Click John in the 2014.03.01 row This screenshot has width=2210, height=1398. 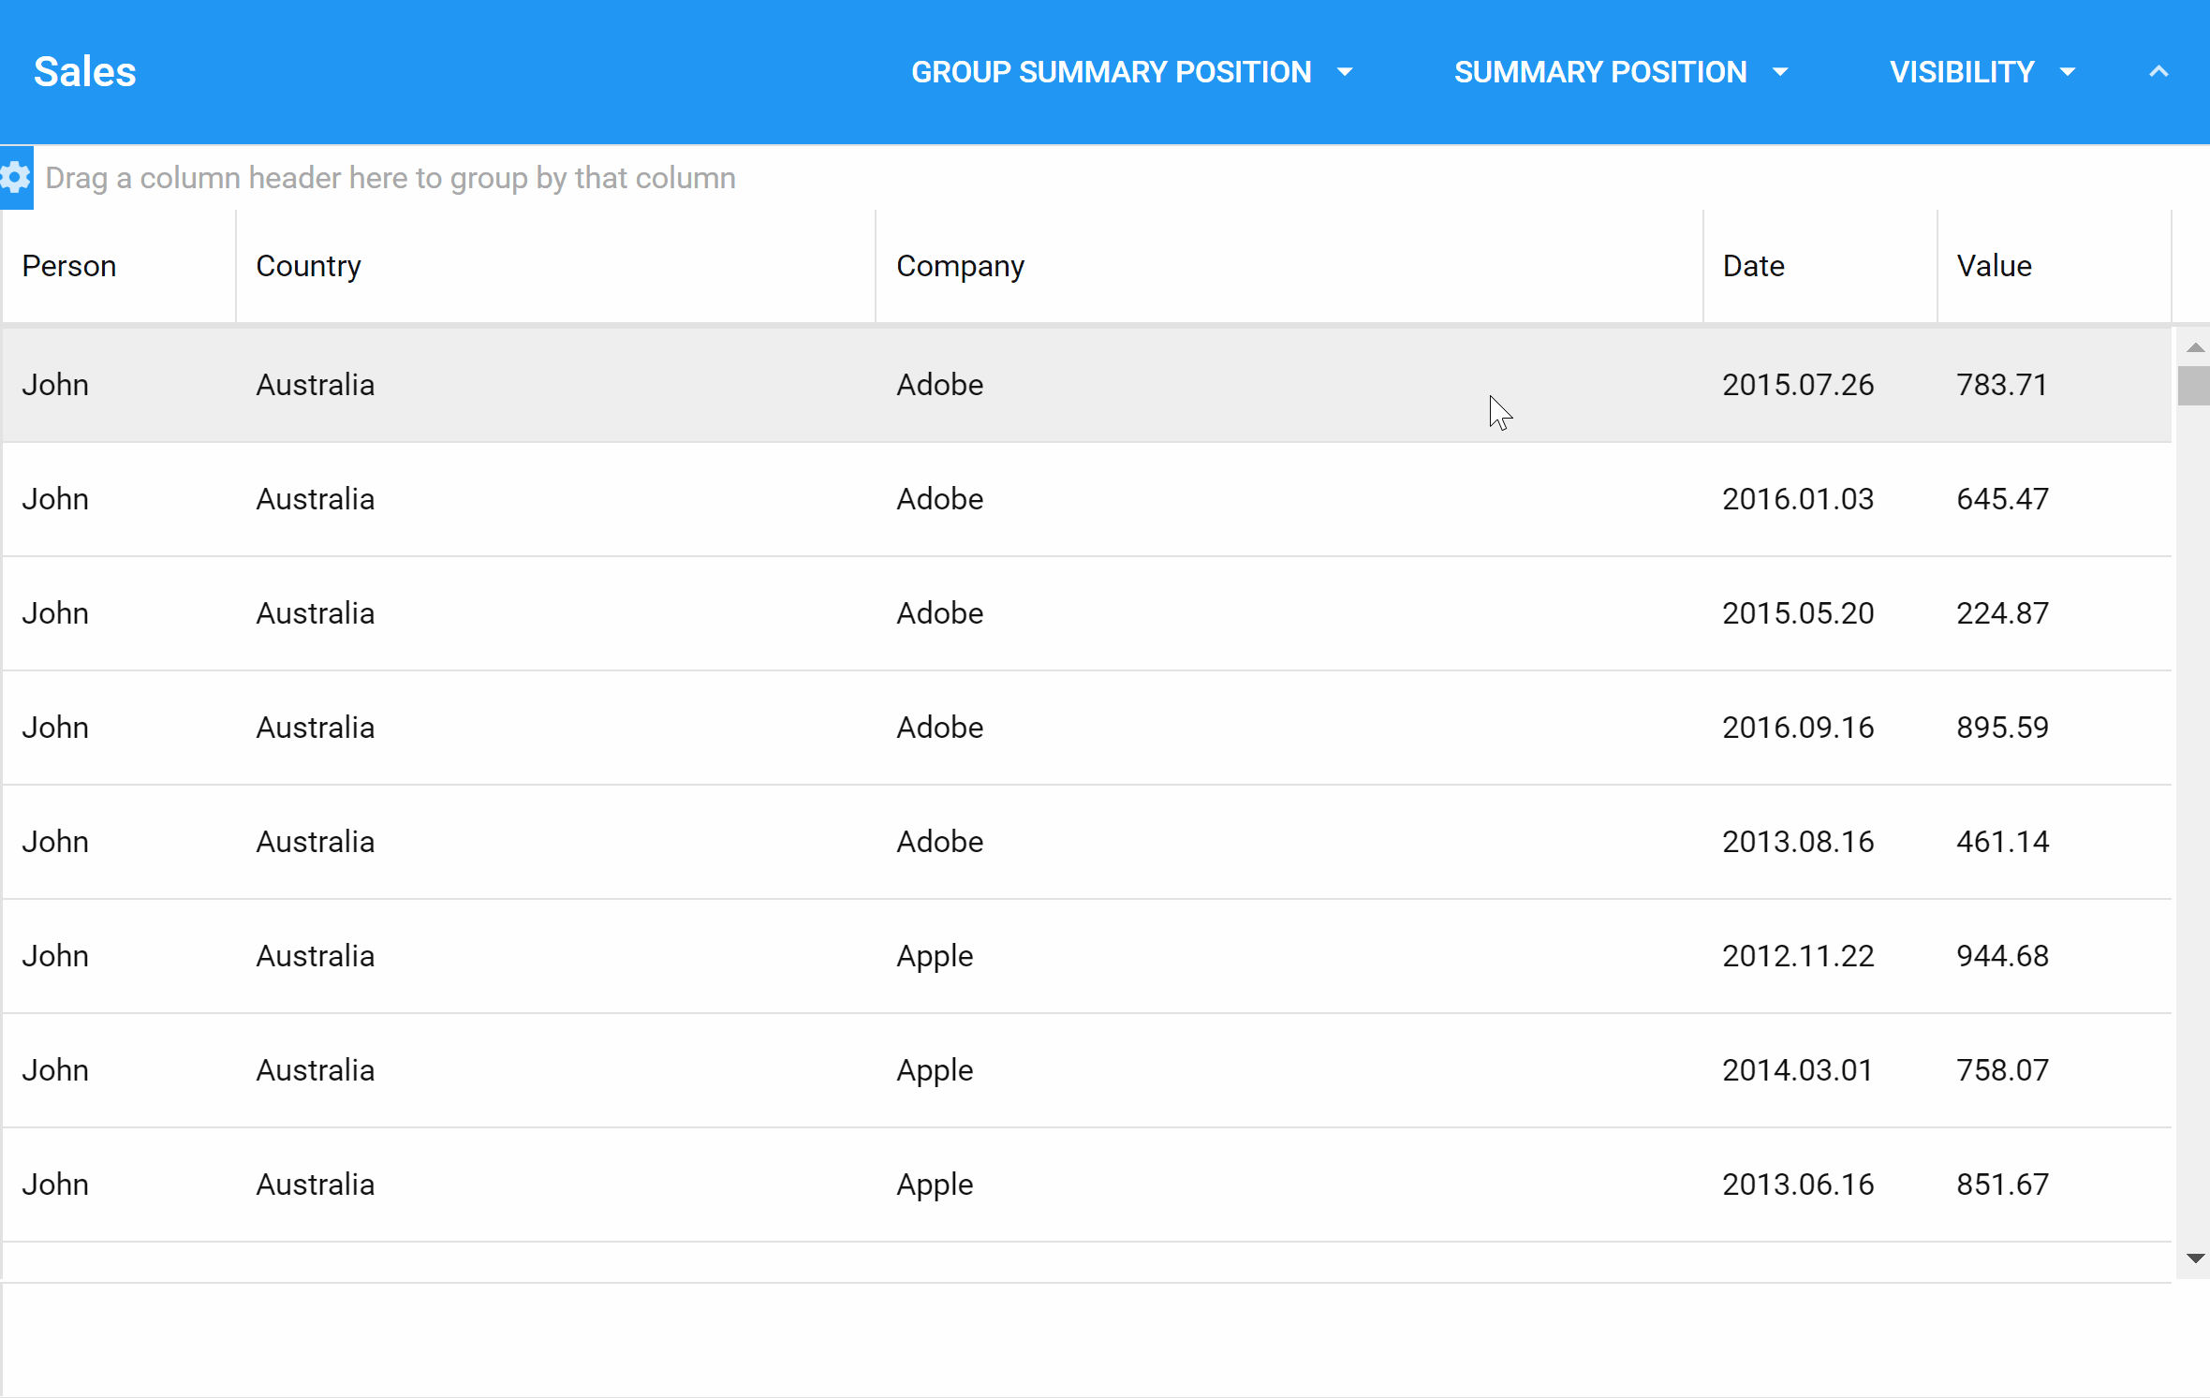tap(55, 1070)
